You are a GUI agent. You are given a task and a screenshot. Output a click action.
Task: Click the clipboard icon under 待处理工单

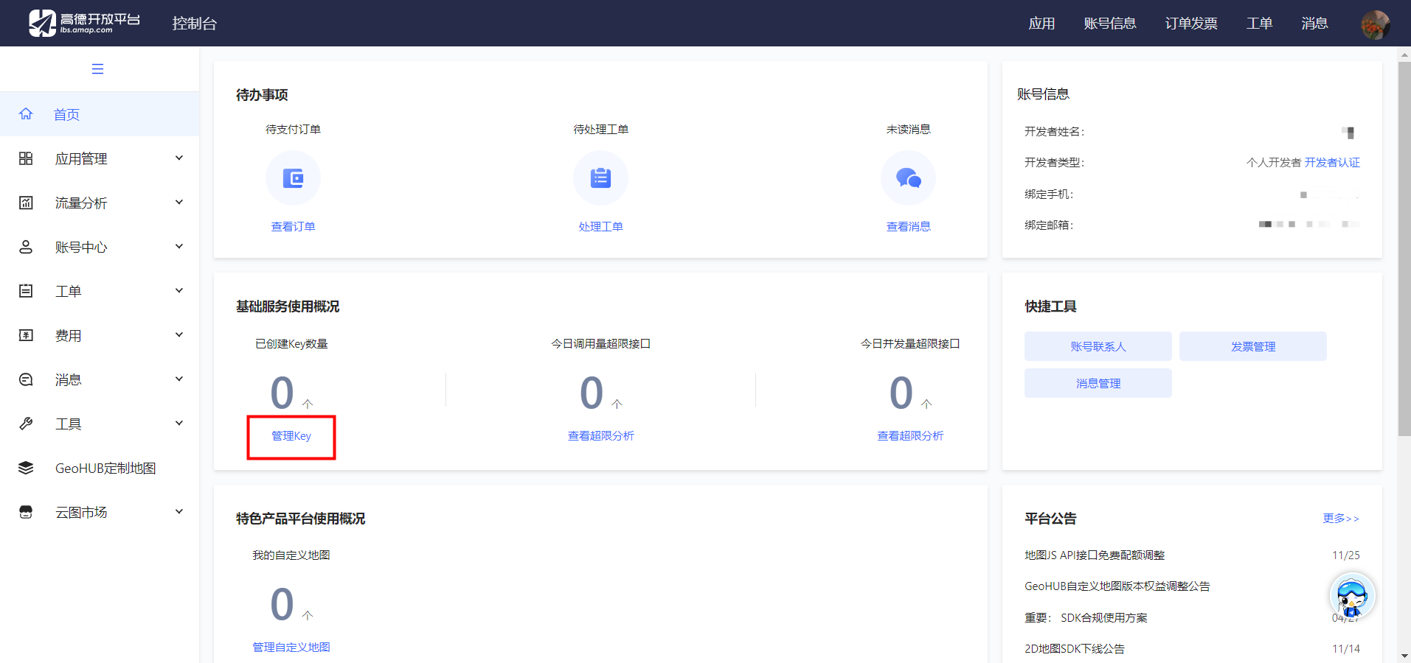[600, 178]
